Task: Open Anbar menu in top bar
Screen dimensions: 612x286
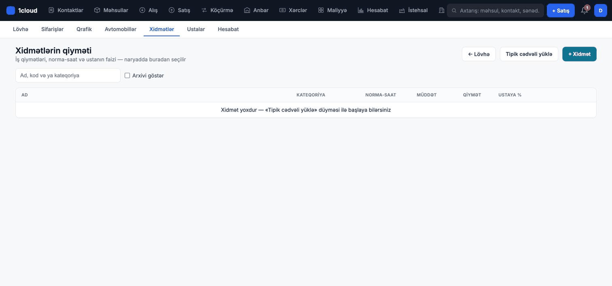Action: [256, 10]
